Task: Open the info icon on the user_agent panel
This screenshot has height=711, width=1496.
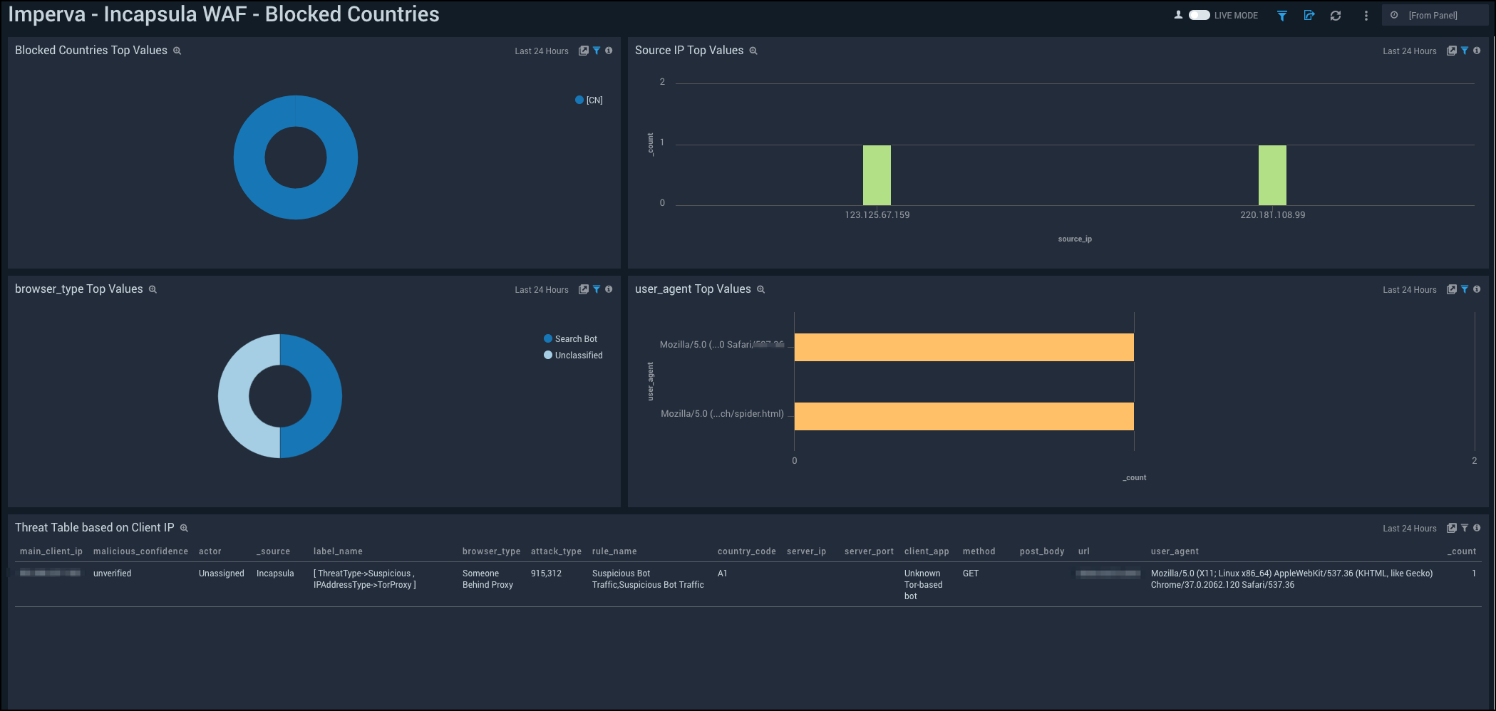Action: [x=1477, y=289]
